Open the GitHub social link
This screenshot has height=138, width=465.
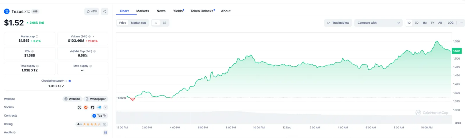(92, 107)
